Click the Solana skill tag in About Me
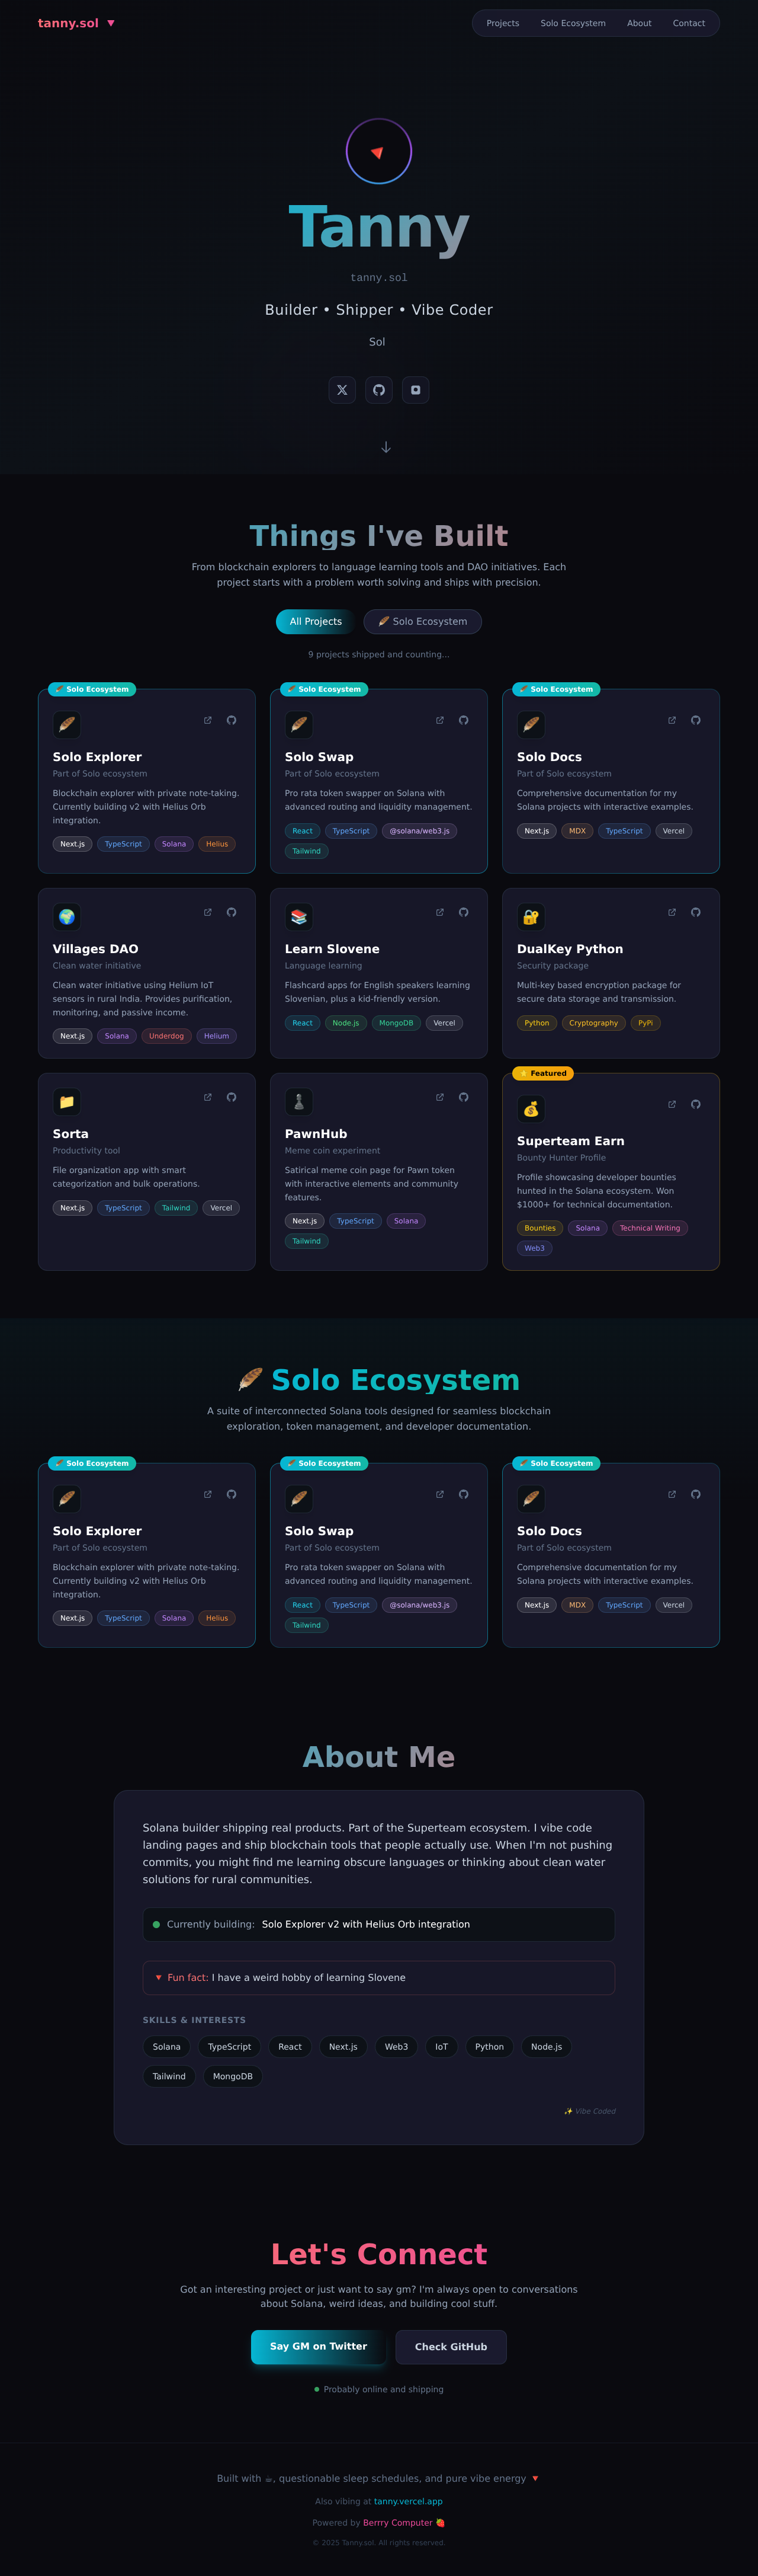Screen dimensions: 758x2576 coord(166,2047)
